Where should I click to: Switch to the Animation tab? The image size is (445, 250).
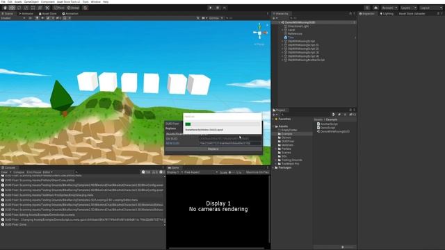(x=70, y=14)
